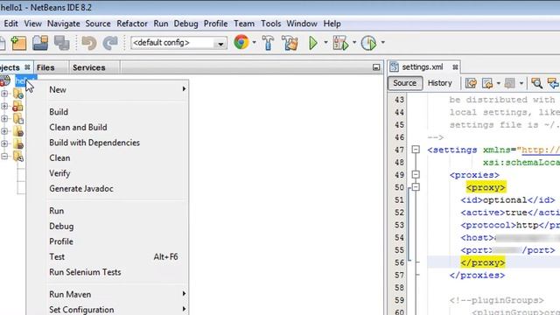Toggle Source view in editor
Screen dimensions: 560x315
coord(405,83)
